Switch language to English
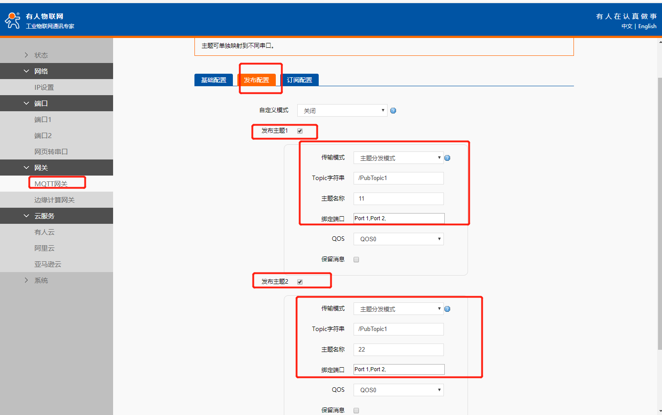662x415 pixels. pos(647,26)
